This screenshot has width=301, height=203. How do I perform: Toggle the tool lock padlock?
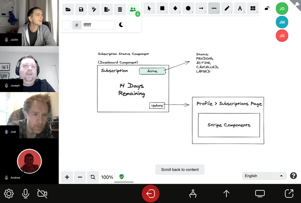click(267, 8)
